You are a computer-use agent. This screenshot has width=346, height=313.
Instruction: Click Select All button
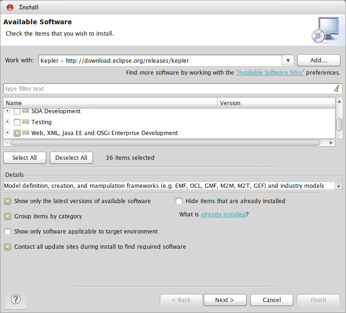pos(24,158)
